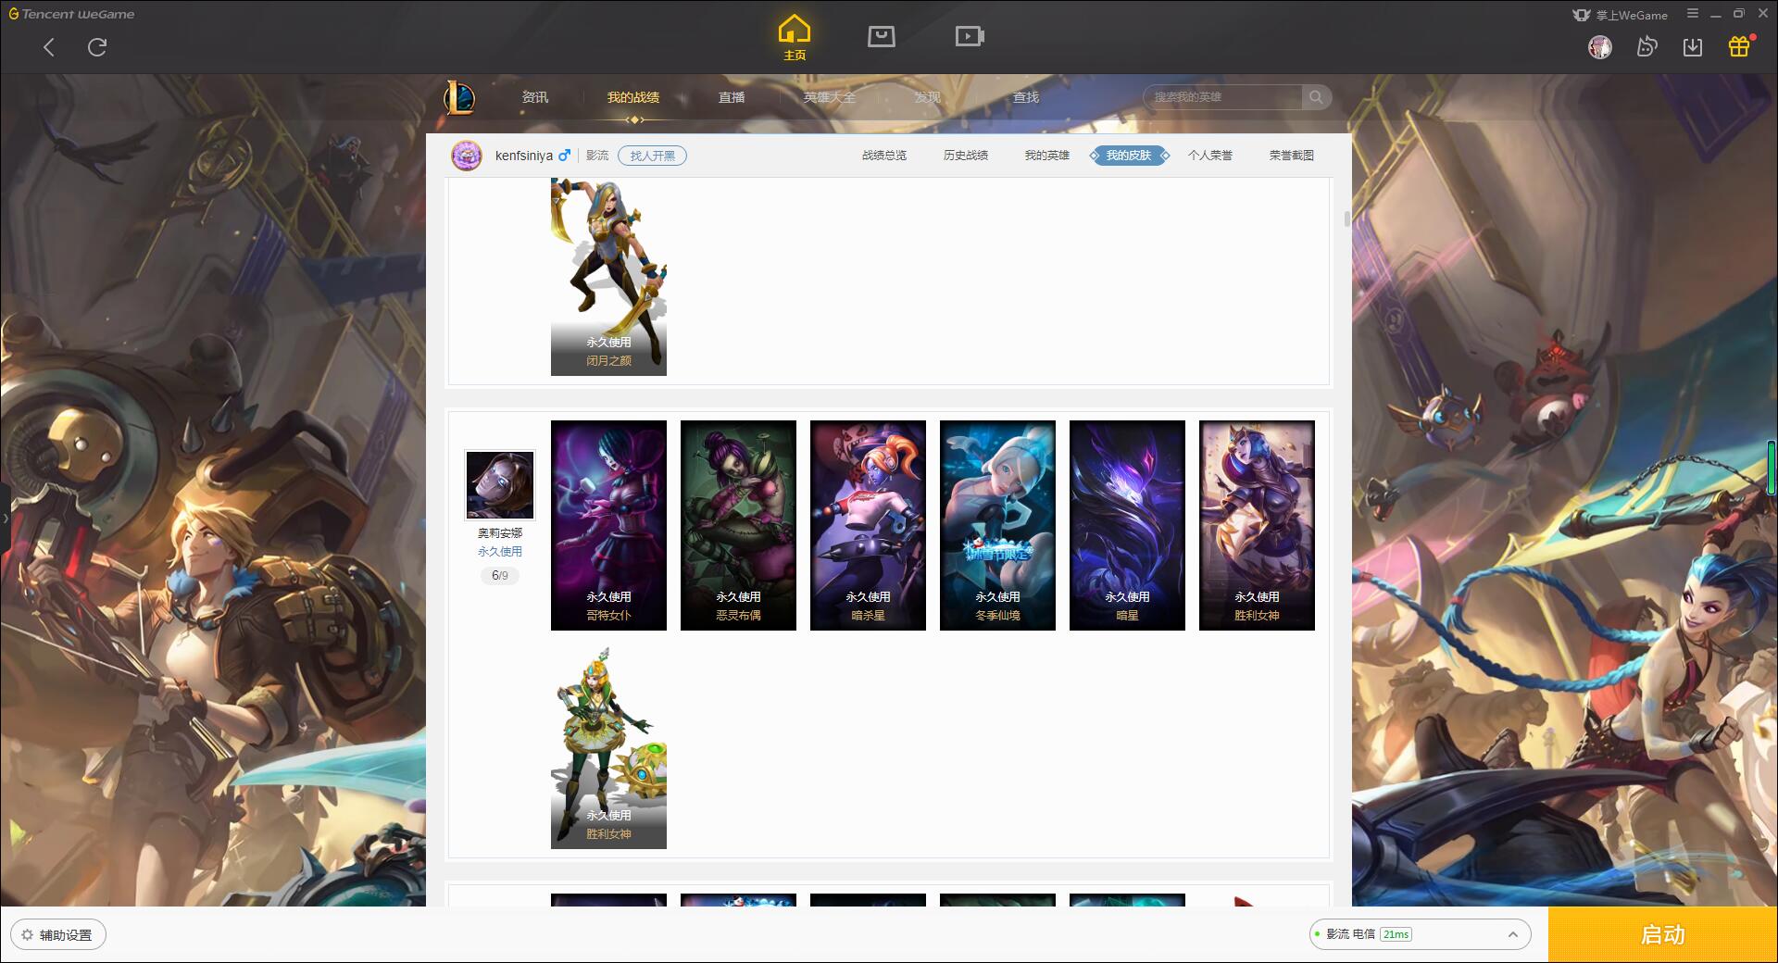Click the 恶灵布偶 skin card
Image resolution: width=1778 pixels, height=963 pixels.
(x=738, y=525)
